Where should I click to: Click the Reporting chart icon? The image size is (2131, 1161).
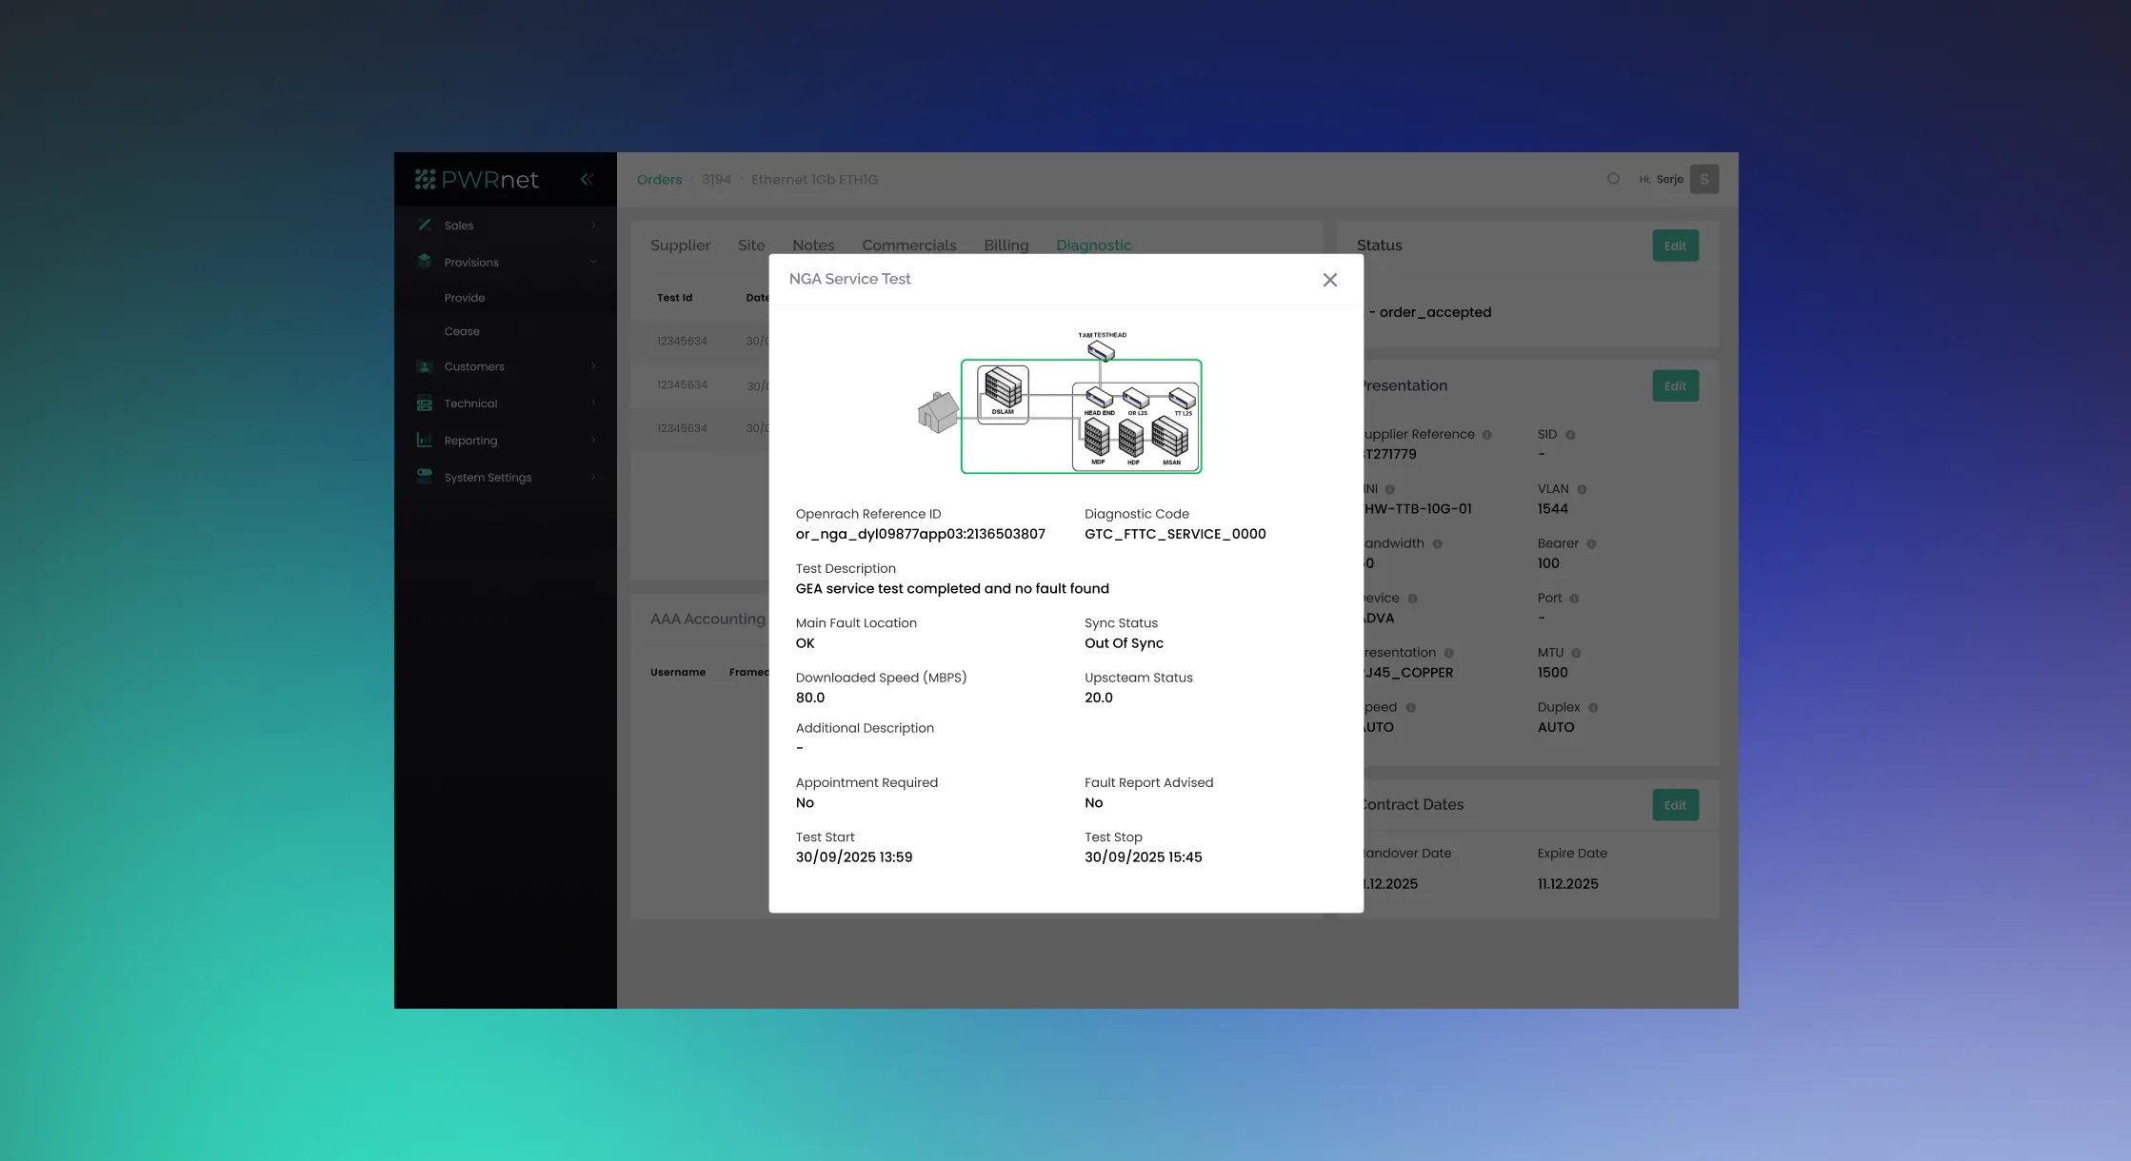425,441
